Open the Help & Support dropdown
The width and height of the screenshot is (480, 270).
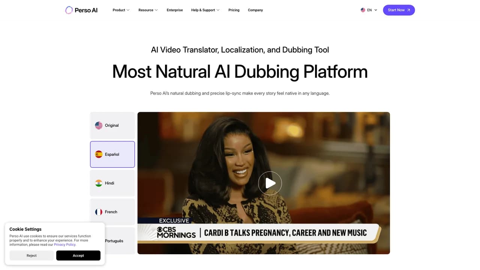pos(205,10)
